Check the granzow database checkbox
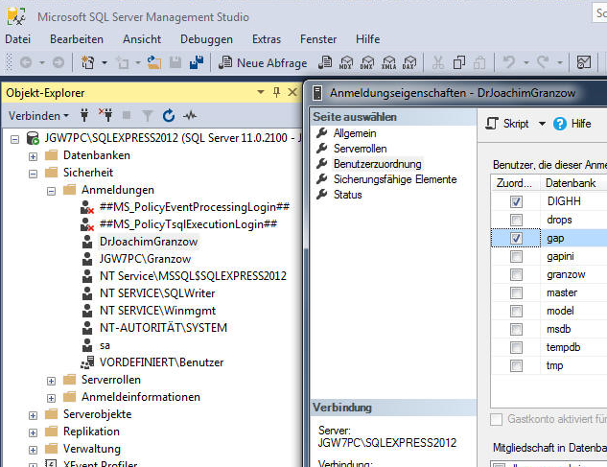The width and height of the screenshot is (607, 467). (516, 274)
